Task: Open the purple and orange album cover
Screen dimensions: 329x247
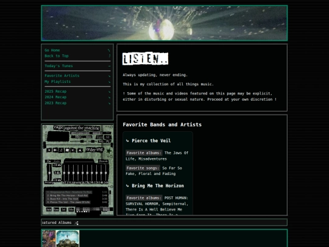Action: click(x=49, y=238)
